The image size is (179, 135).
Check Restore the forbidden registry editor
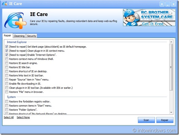[7, 101]
